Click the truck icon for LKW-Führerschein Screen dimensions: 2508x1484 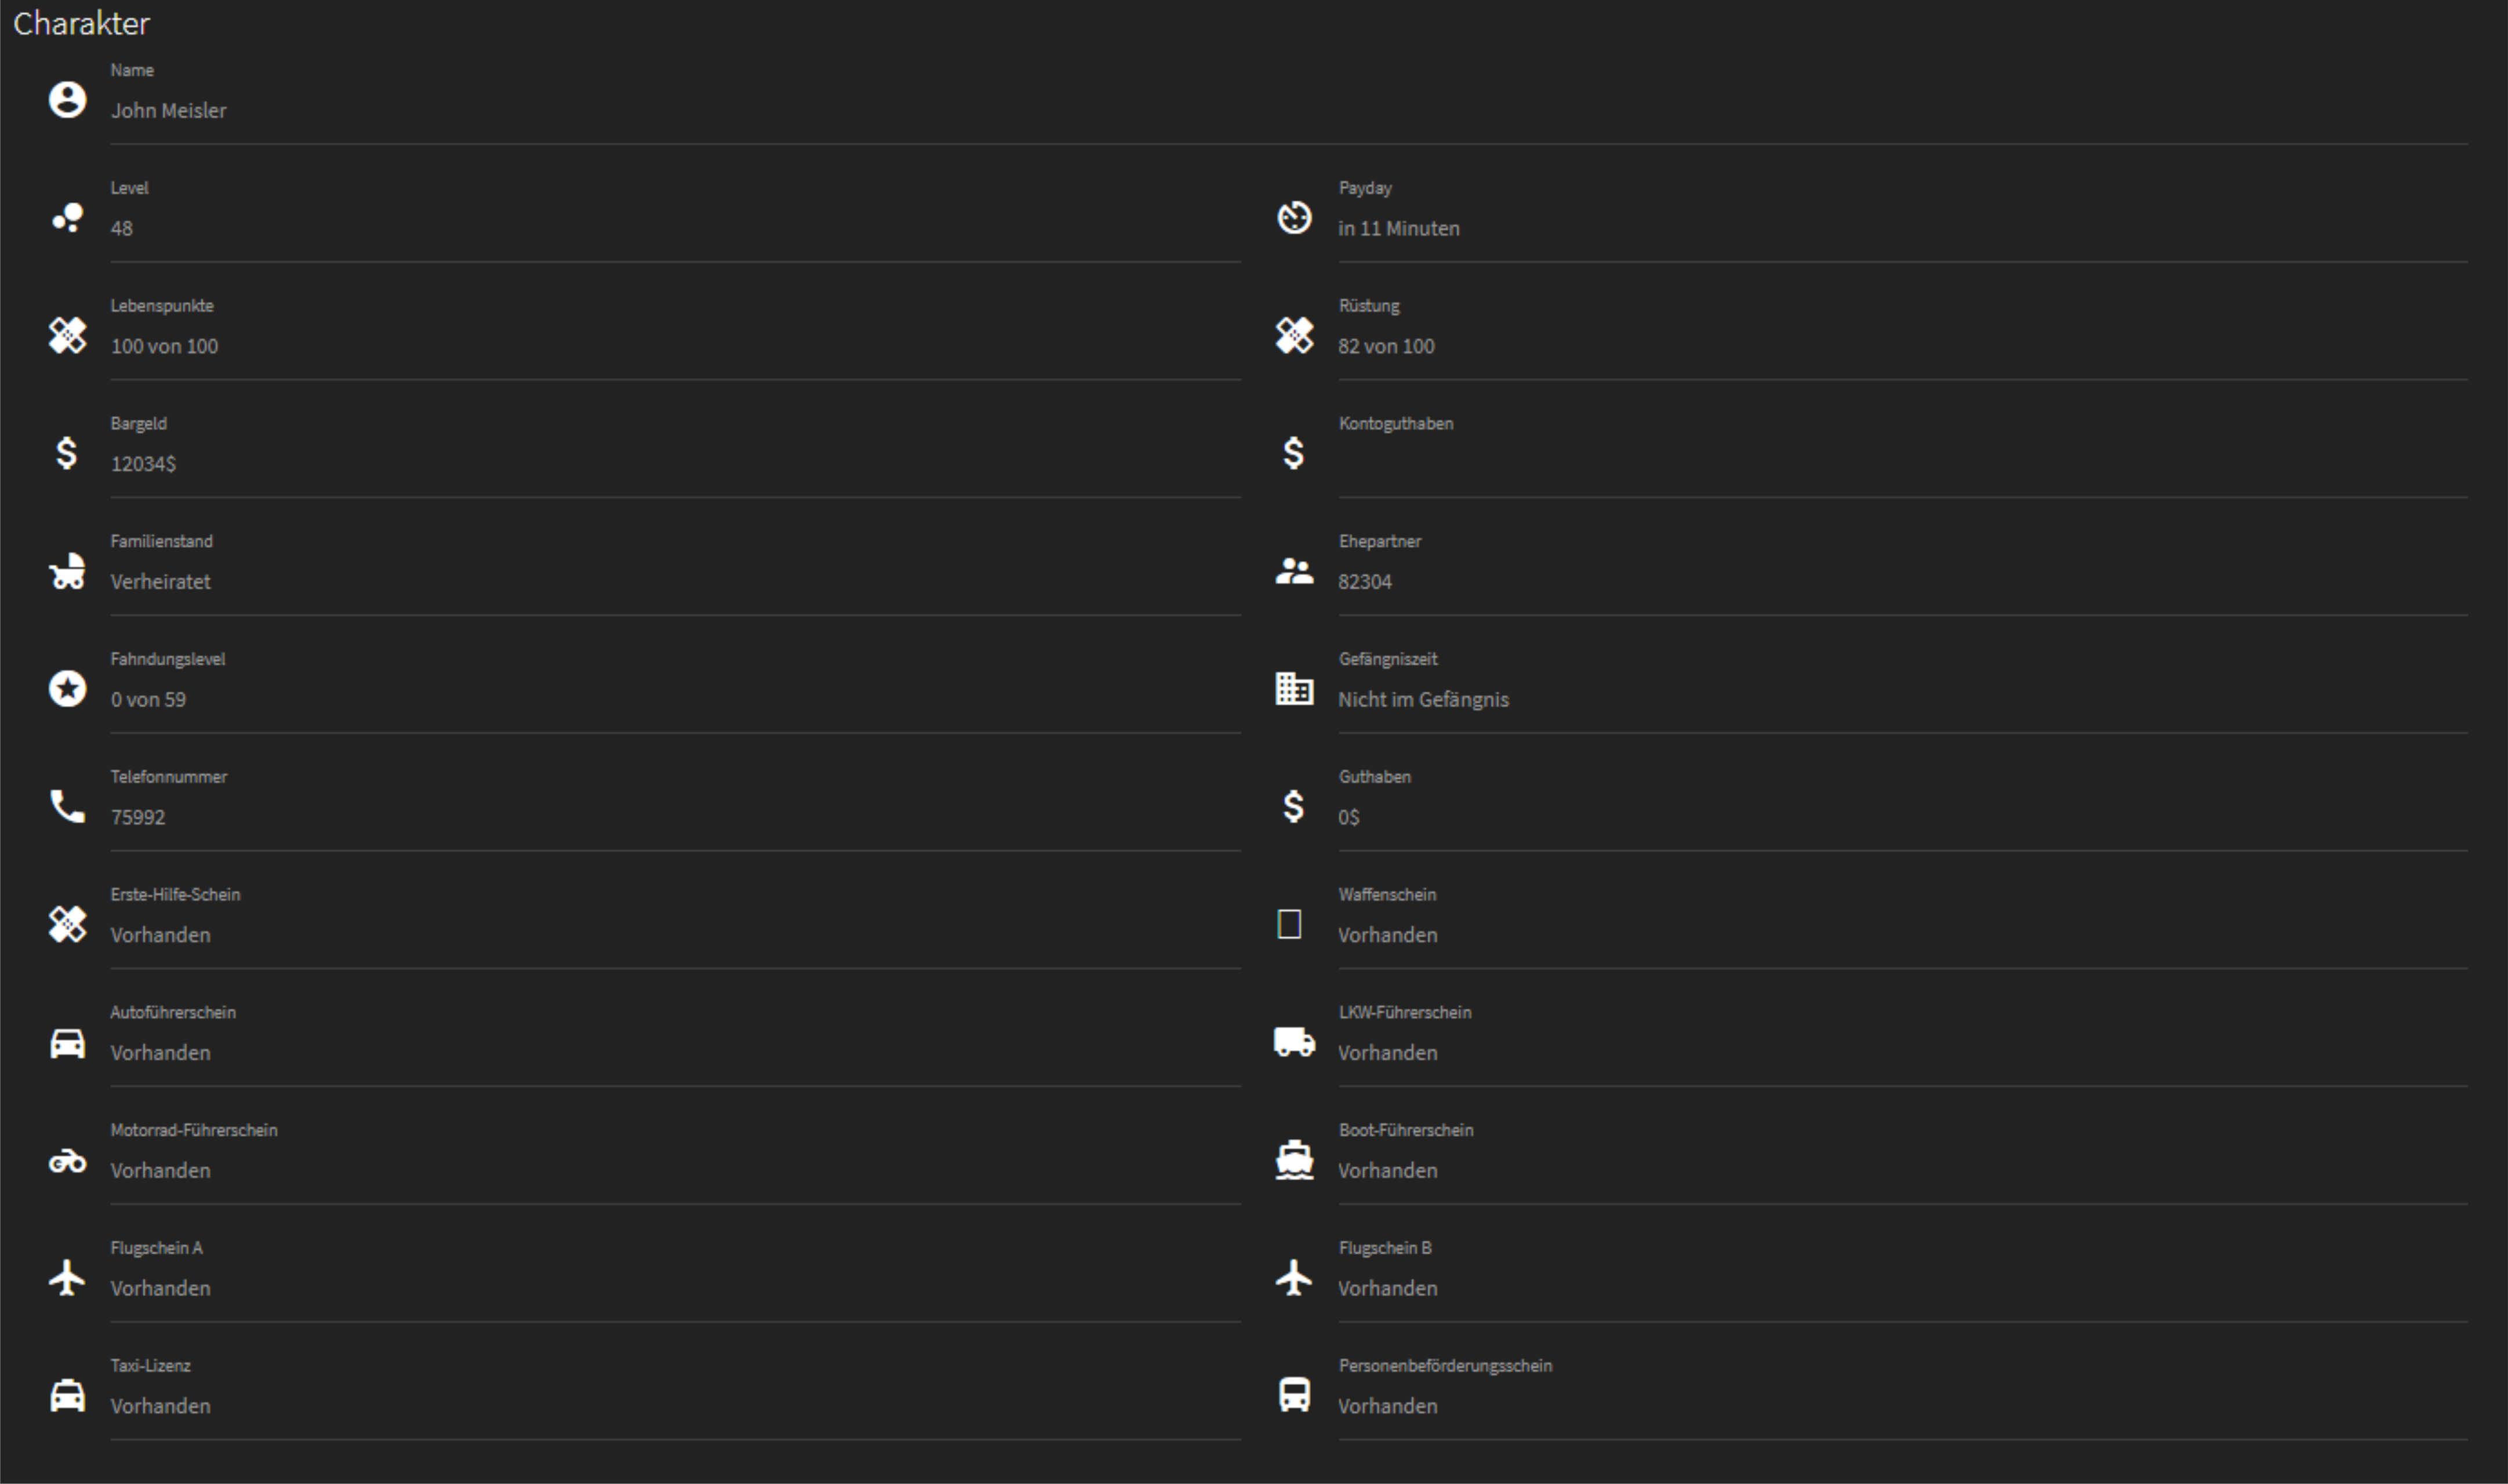1294,1042
